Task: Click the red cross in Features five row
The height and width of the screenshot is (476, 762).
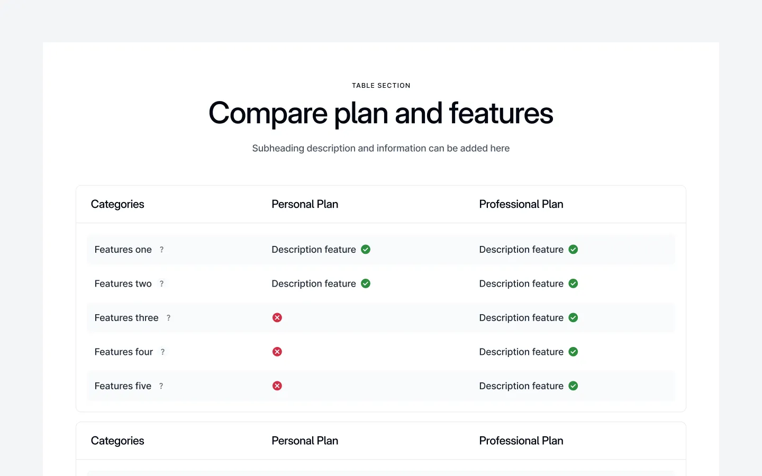Action: point(277,386)
